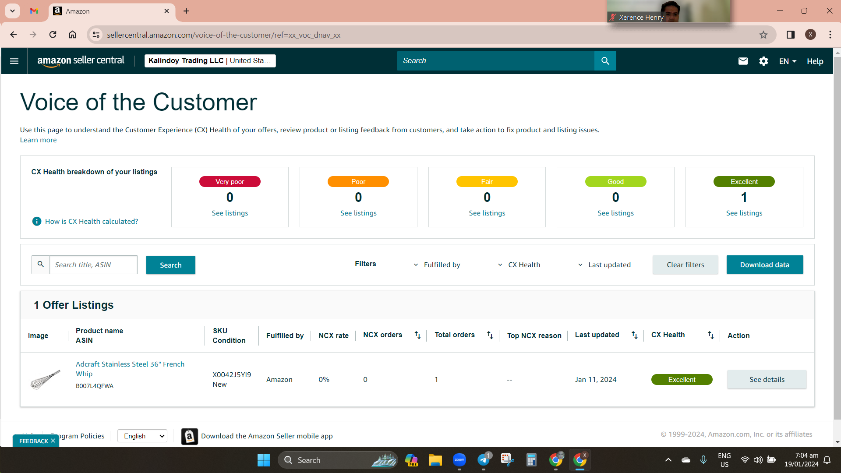Toggle the Chrome side panel
841x473 pixels.
click(x=791, y=35)
